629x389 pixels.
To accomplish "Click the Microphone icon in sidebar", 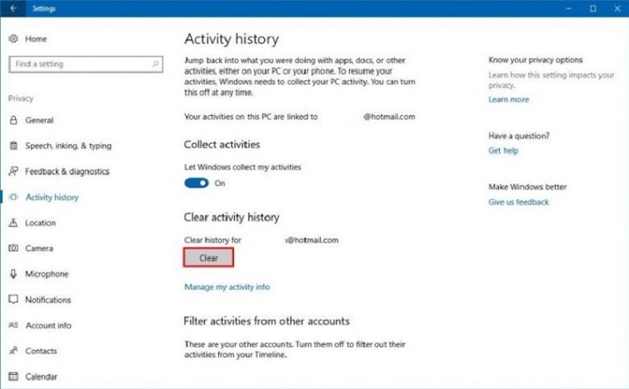I will tap(13, 274).
